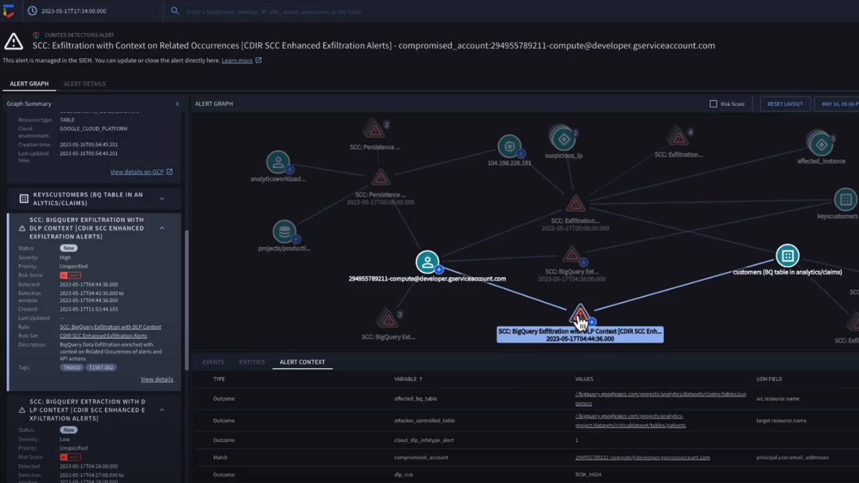Click the RISK_HIGH value cell
Viewport: 859px width, 483px height.
[x=588, y=475]
